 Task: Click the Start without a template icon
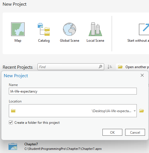click(144, 29)
